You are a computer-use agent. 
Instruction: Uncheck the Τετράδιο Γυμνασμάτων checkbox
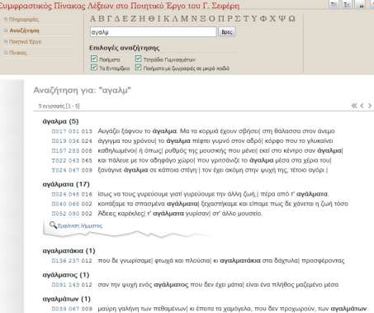tap(138, 59)
